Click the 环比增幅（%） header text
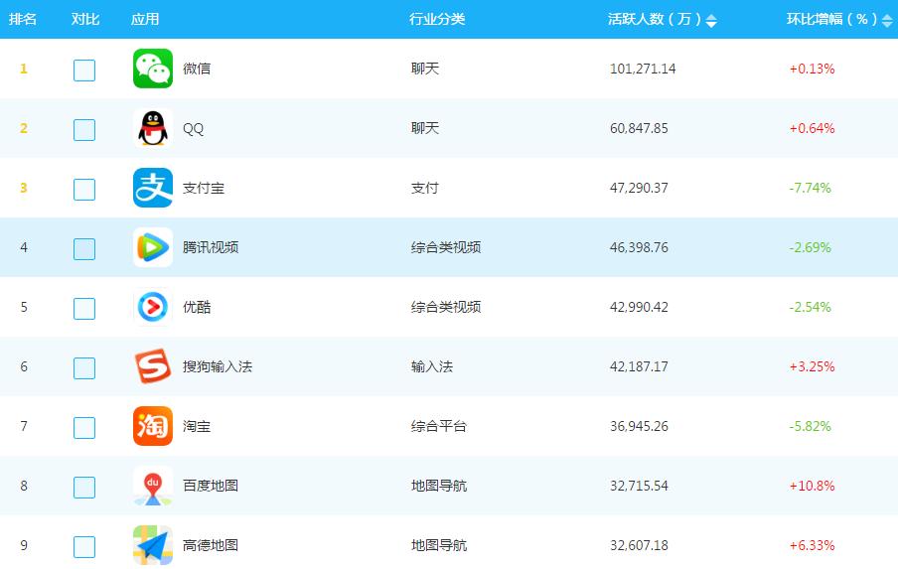 831,19
